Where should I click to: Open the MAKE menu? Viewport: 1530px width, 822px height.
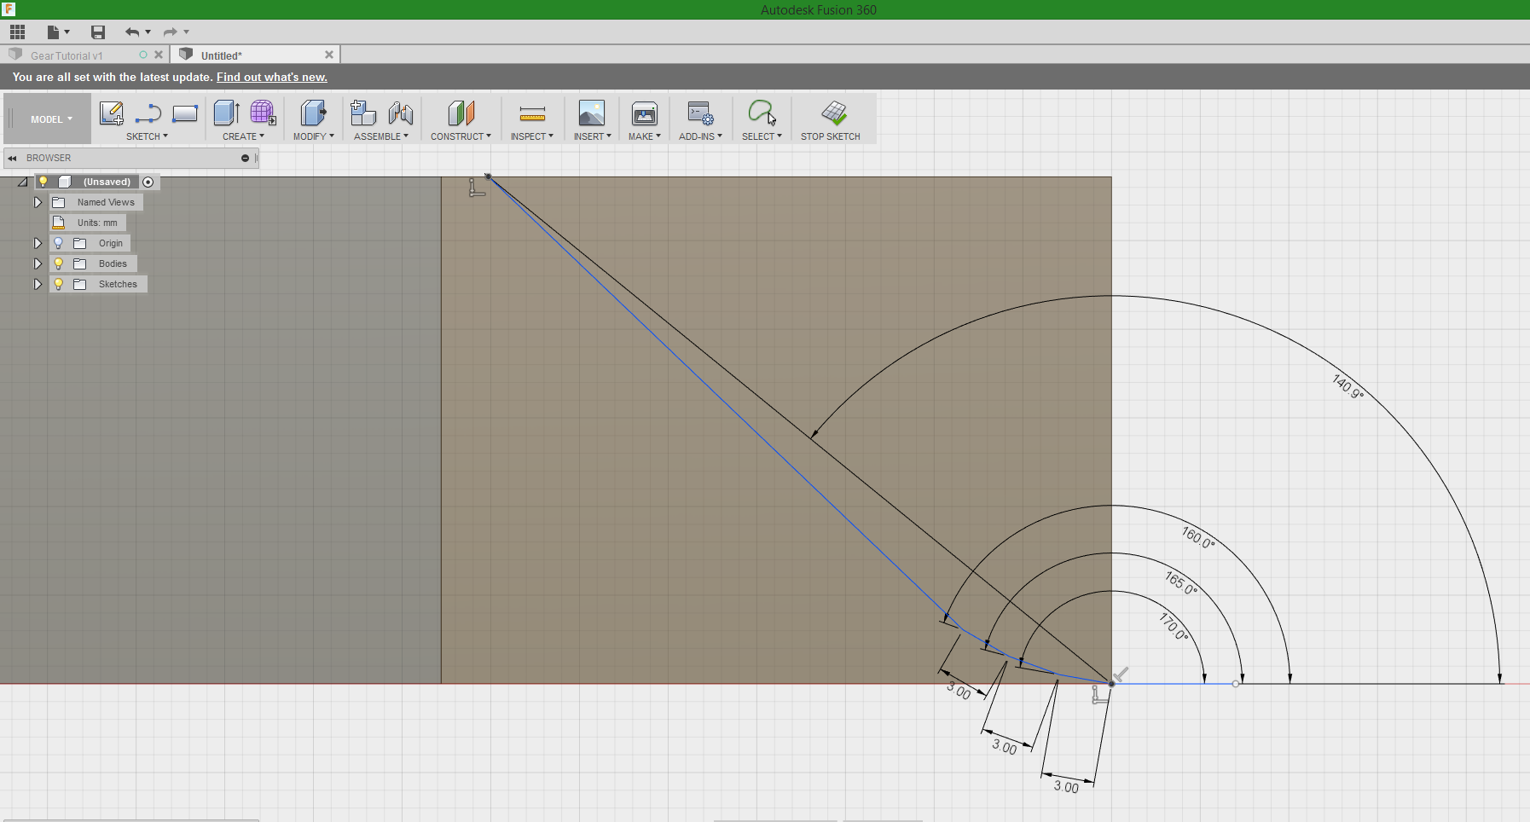[645, 136]
